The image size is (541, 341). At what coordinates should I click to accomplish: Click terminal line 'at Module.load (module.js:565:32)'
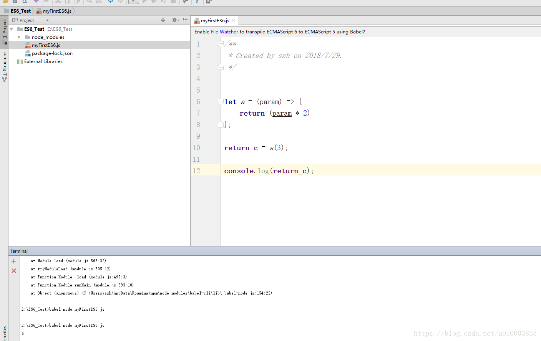click(68, 261)
